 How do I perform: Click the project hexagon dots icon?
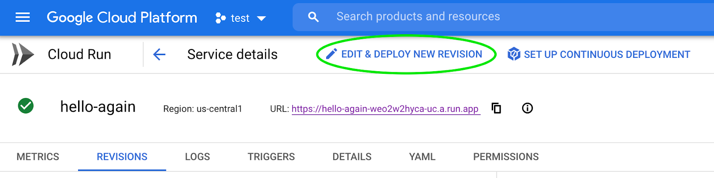[x=220, y=18]
